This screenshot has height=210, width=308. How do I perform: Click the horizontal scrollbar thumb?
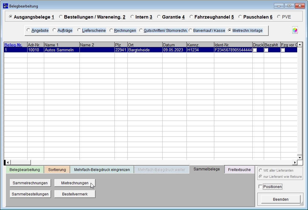tap(20, 162)
